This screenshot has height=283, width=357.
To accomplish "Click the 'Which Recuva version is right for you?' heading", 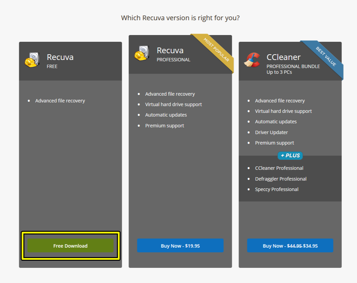I will tap(180, 18).
